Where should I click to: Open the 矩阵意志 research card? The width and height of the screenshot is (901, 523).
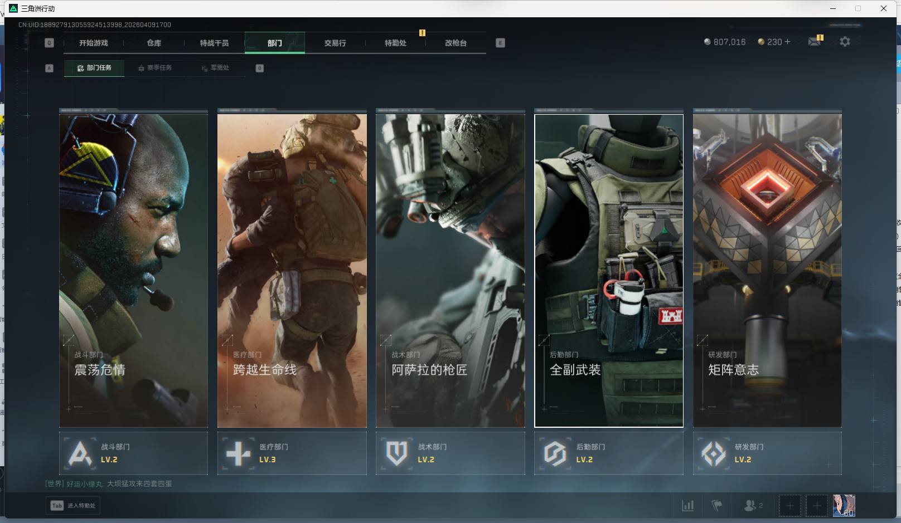[x=767, y=271]
